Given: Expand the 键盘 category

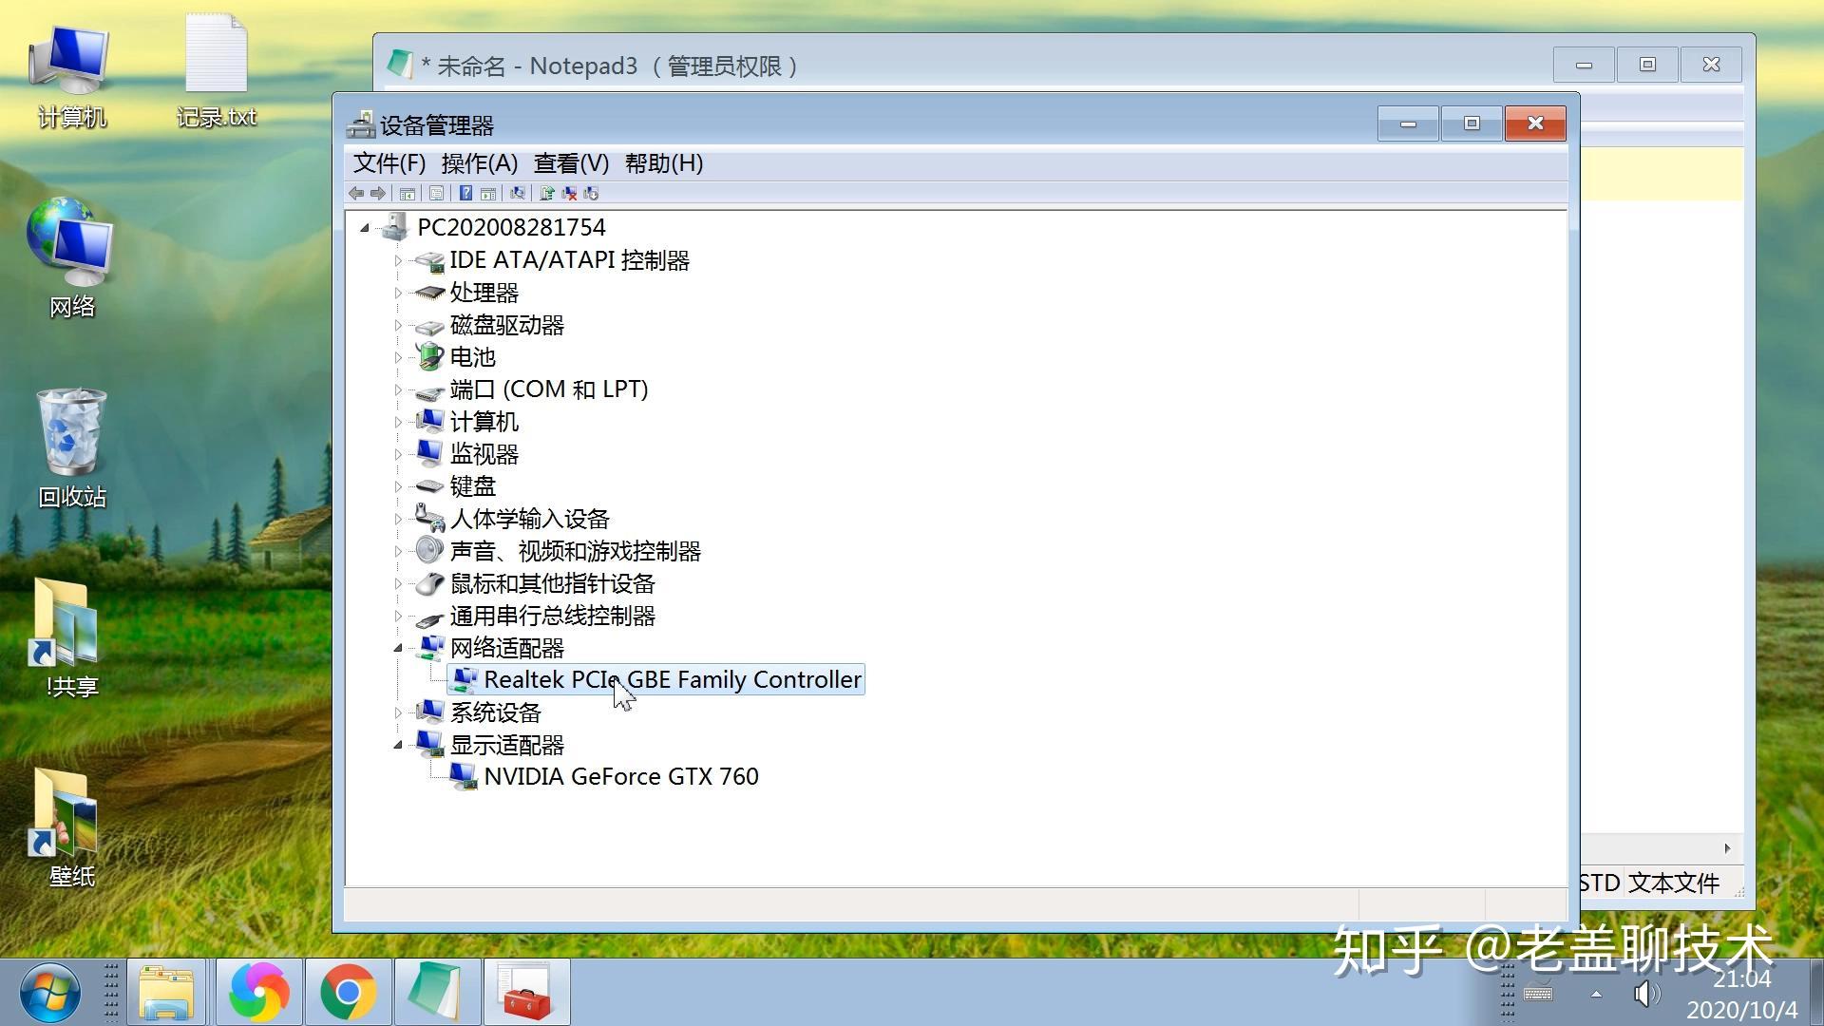Looking at the screenshot, I should (398, 486).
